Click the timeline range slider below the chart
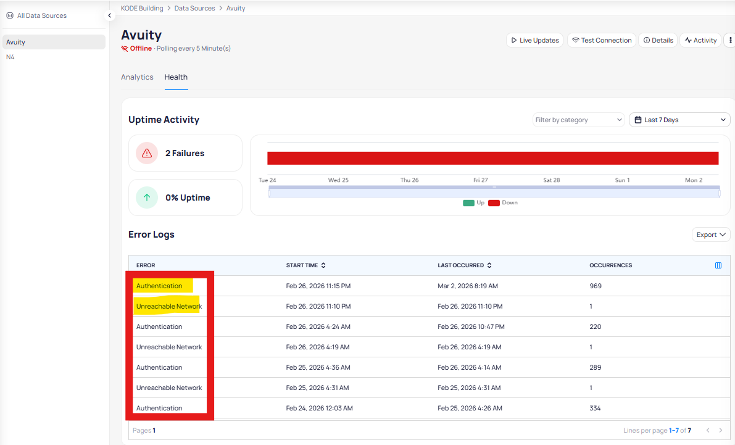Viewport: 735px width, 445px height. pyautogui.click(x=494, y=193)
